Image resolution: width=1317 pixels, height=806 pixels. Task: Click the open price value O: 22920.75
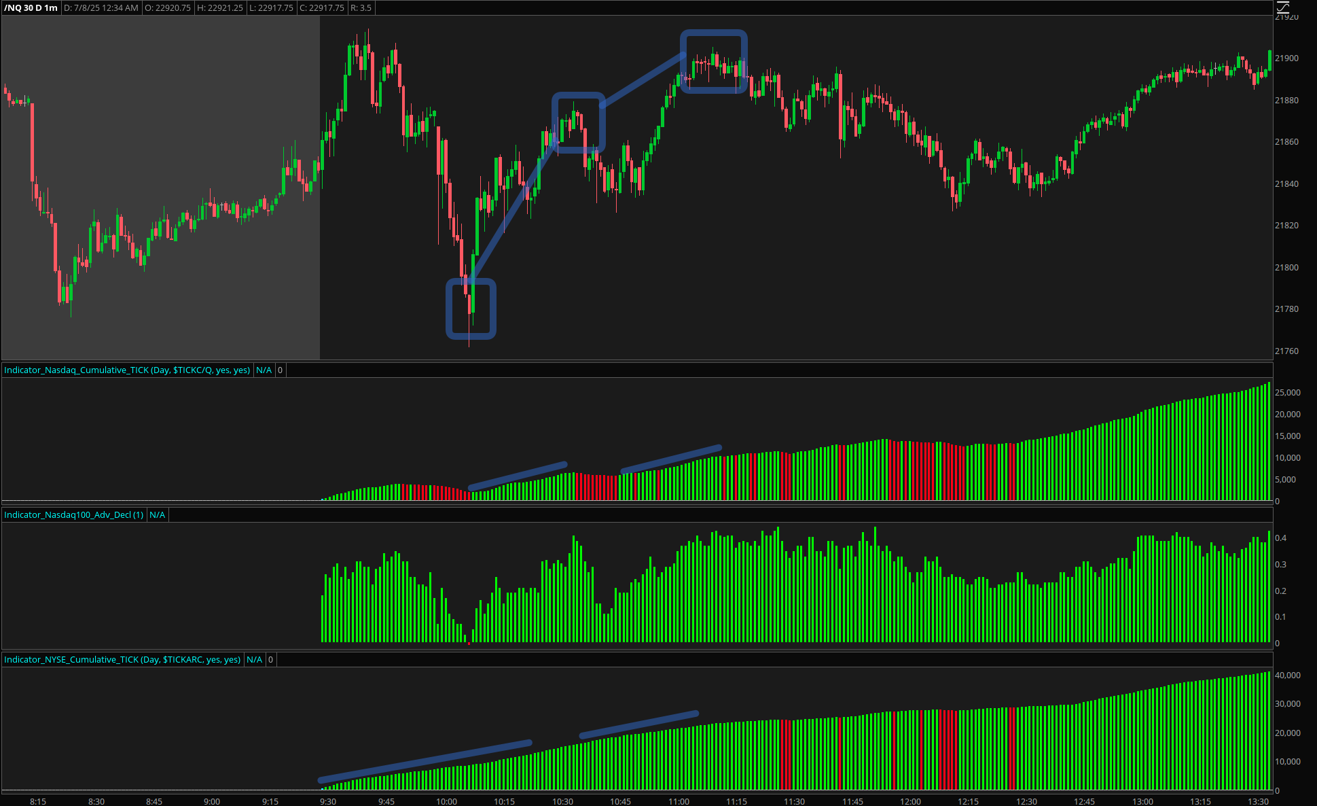pyautogui.click(x=168, y=8)
